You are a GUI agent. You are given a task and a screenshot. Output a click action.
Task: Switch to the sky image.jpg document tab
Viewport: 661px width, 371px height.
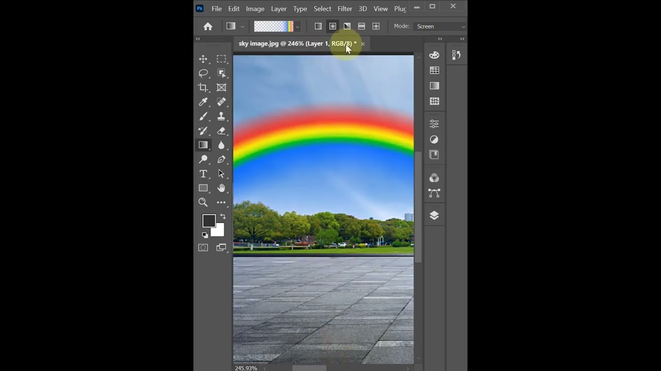pyautogui.click(x=297, y=44)
